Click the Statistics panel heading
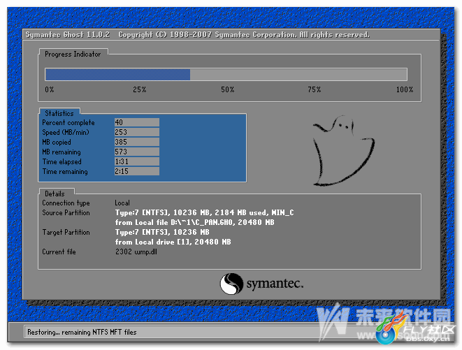462x350 pixels. pyautogui.click(x=59, y=113)
